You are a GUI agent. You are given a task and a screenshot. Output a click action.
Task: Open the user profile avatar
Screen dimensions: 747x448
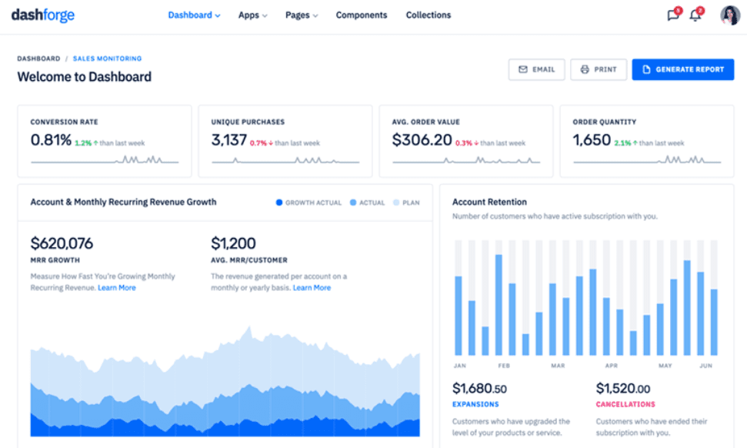[729, 15]
